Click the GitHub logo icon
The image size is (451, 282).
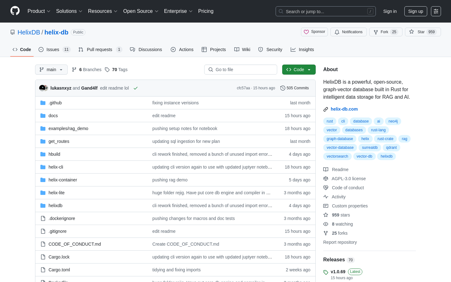pos(15,11)
